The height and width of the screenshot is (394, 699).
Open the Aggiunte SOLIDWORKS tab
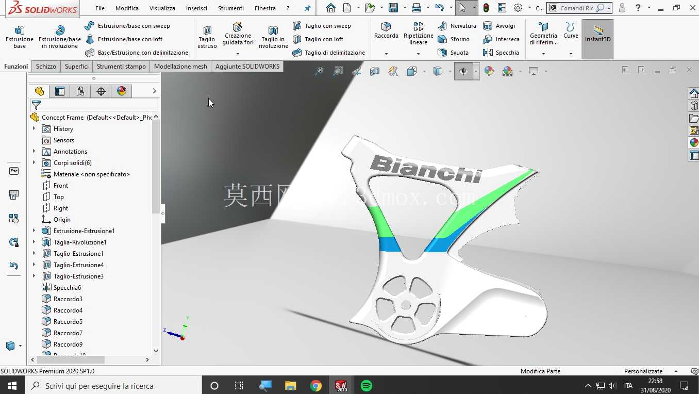pyautogui.click(x=247, y=67)
